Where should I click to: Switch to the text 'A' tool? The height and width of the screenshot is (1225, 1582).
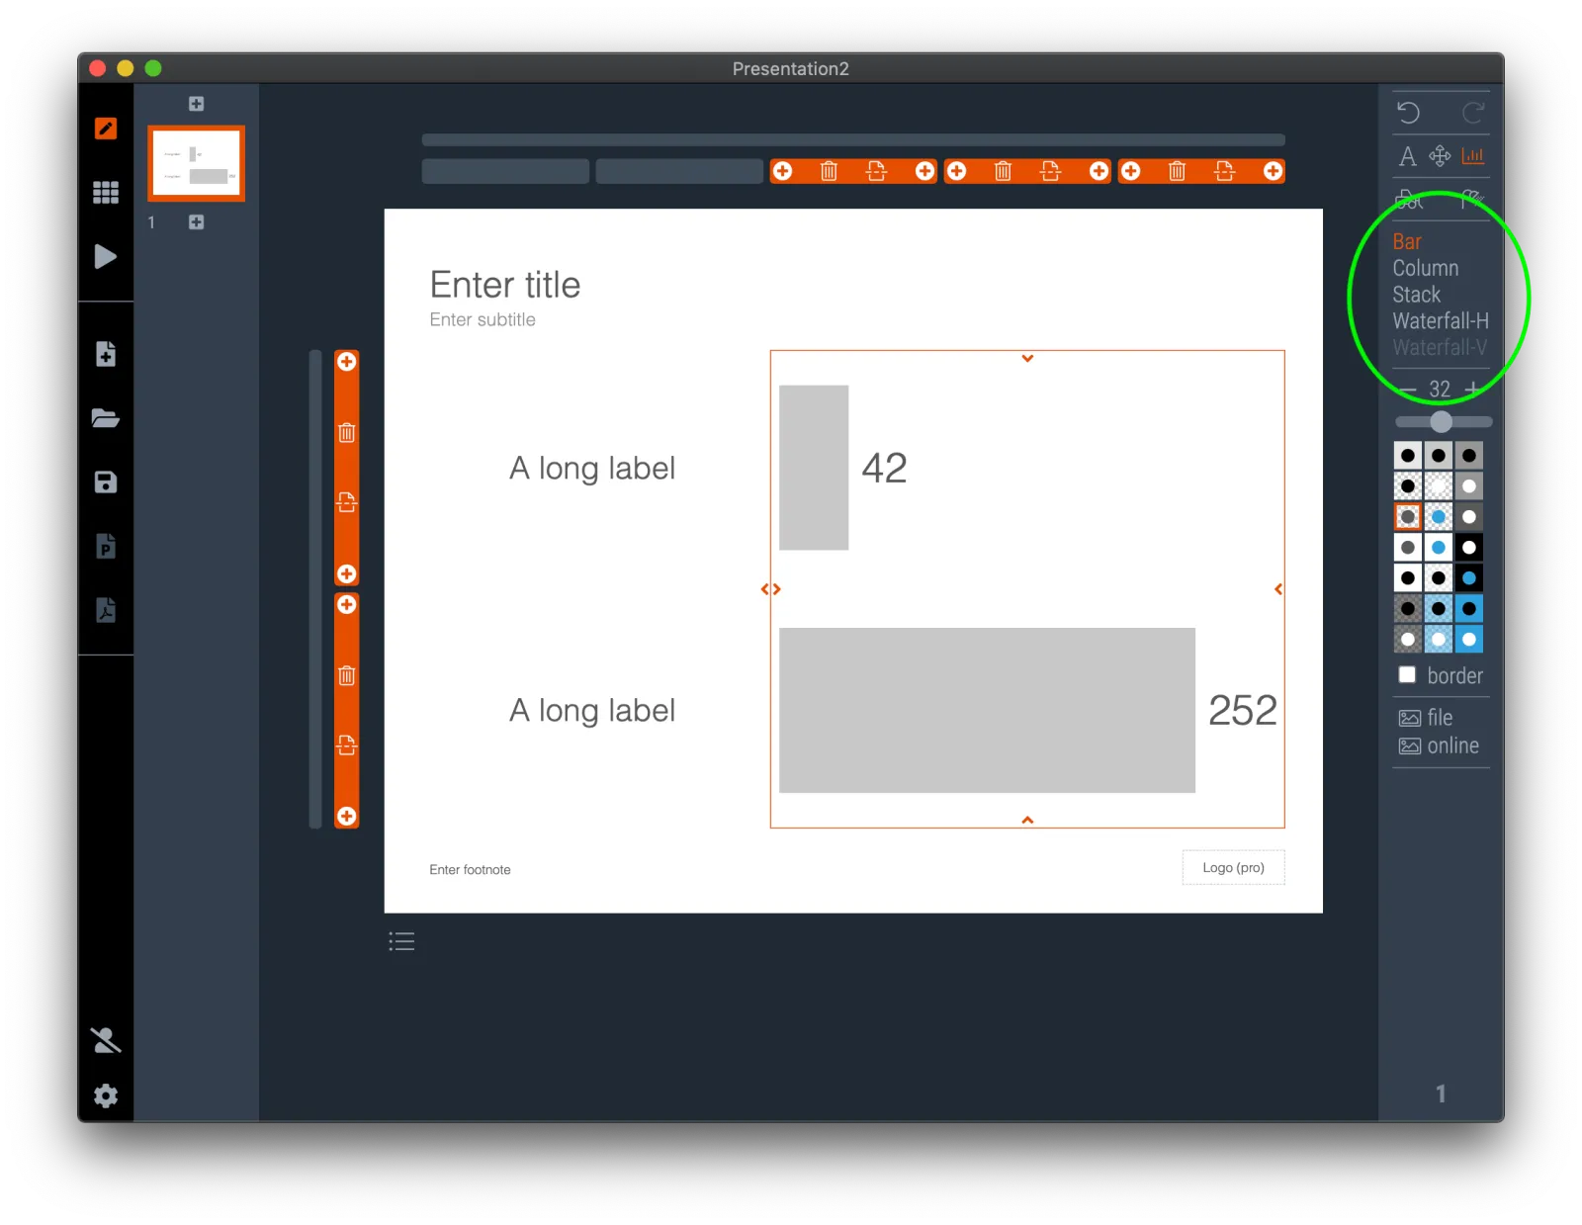pos(1407,156)
